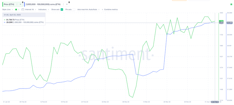Screen dimensions: 234x105
Task: Click the 29.29M coins (ETH) tooltip row
Action: point(24,22)
